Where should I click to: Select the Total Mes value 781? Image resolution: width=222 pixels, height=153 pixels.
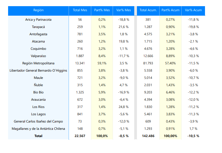(80, 34)
